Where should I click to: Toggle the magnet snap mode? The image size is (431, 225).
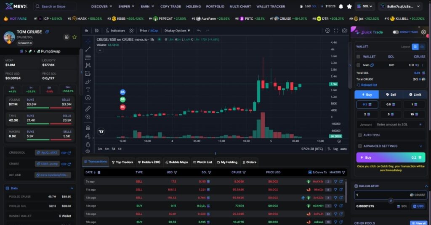click(88, 128)
